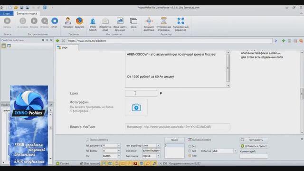Image resolution: width=304 pixels, height=171 pixels.
Task: Open the Имя атрибута class dropdown
Action: 158,145
